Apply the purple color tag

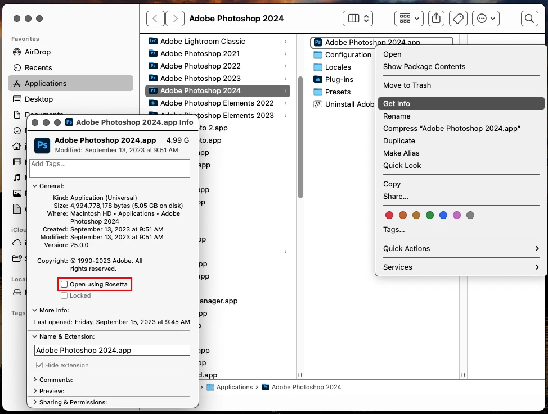tap(457, 215)
